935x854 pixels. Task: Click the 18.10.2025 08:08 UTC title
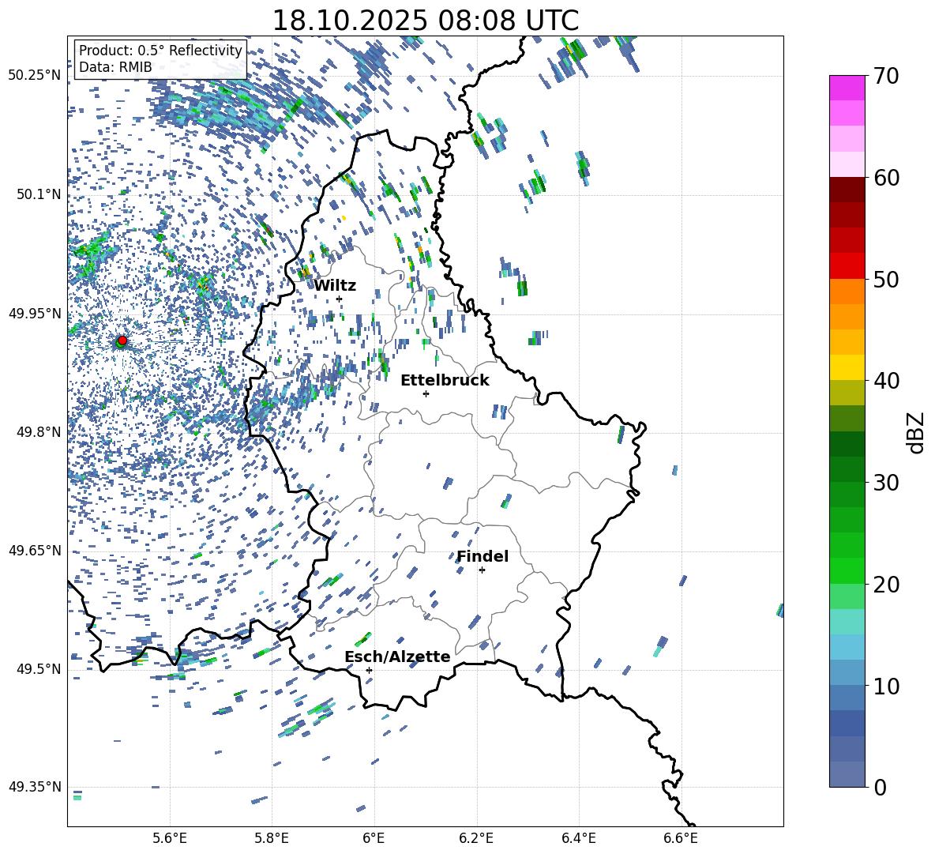pos(425,21)
